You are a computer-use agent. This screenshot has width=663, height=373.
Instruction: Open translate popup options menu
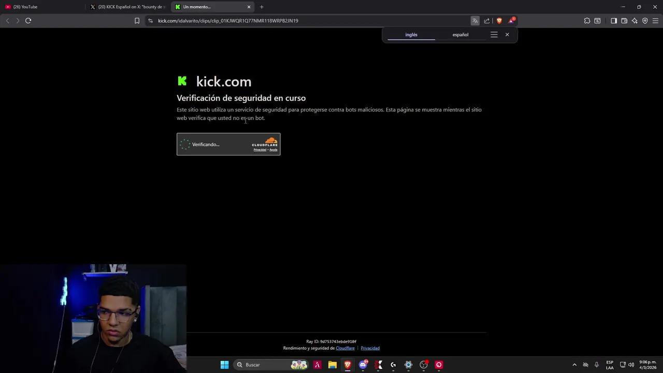(494, 35)
